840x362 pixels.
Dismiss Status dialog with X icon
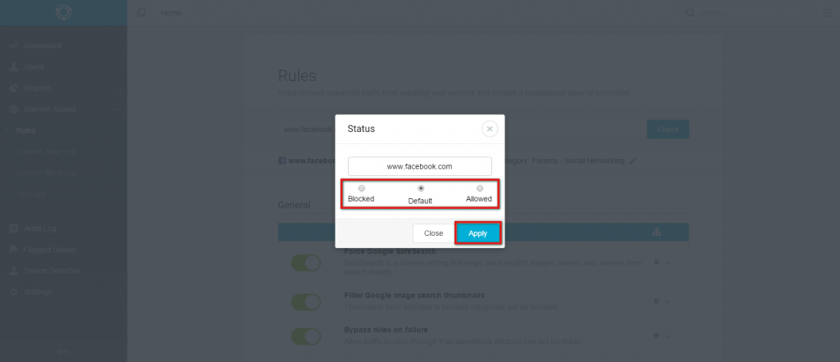(490, 129)
